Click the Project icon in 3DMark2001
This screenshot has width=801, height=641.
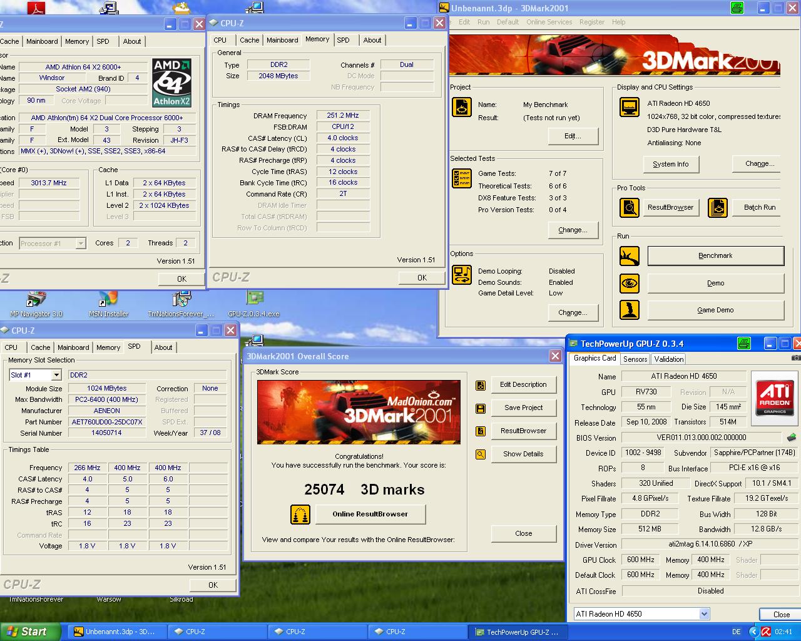tap(462, 106)
